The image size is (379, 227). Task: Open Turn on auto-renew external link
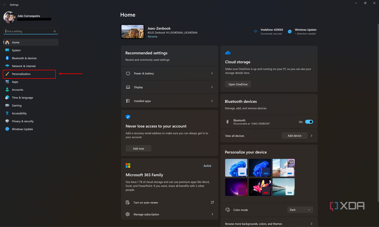[x=212, y=202]
